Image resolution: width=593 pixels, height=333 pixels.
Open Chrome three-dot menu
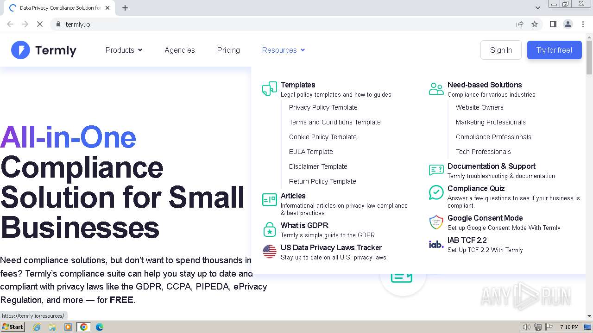(x=583, y=24)
